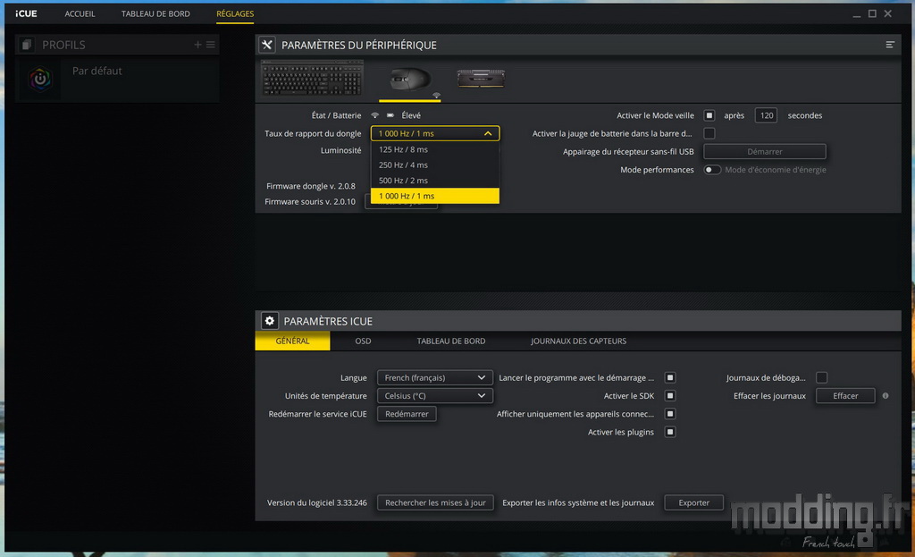Add a new profile with plus icon

tap(197, 45)
